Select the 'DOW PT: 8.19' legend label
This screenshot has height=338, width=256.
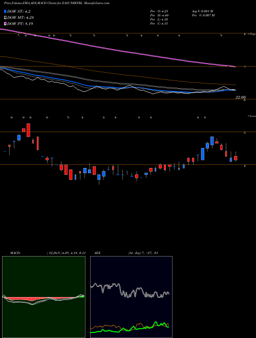click(20, 24)
